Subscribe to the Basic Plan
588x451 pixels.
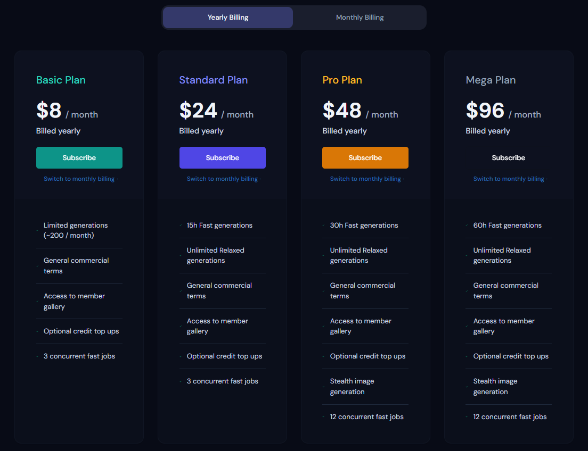(x=79, y=158)
